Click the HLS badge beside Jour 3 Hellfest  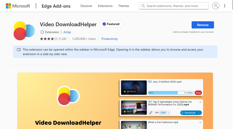150,82
